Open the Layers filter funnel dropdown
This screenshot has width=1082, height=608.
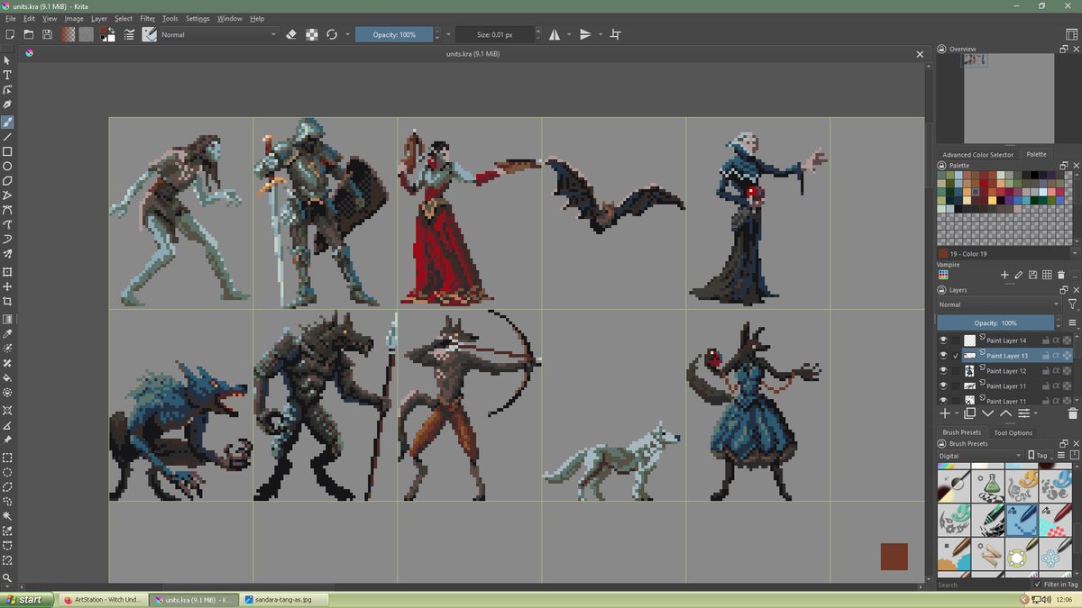(1072, 304)
